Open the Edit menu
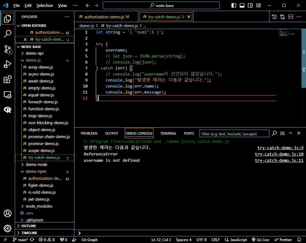Viewport: 306px width, 243px height. pyautogui.click(x=28, y=5)
